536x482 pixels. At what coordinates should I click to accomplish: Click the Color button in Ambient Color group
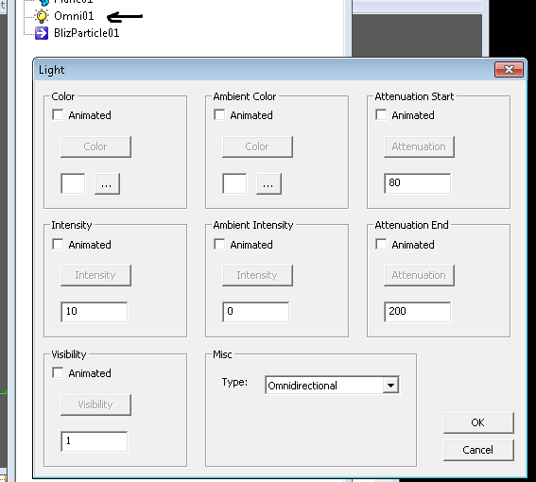257,146
